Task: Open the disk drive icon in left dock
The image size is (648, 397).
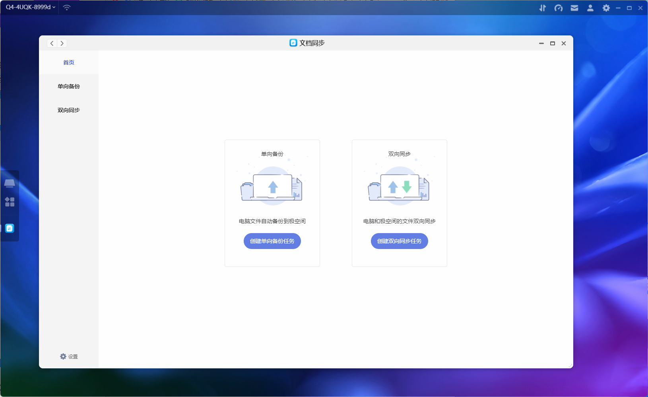Action: [x=10, y=183]
